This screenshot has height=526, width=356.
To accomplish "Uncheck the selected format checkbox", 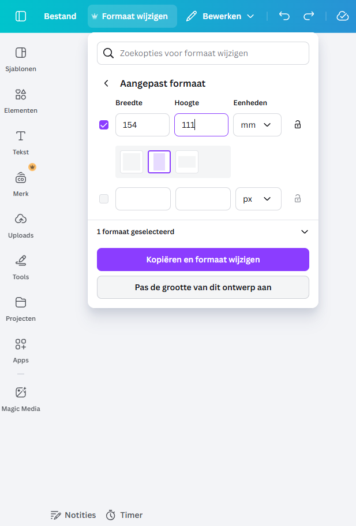I will coord(104,124).
